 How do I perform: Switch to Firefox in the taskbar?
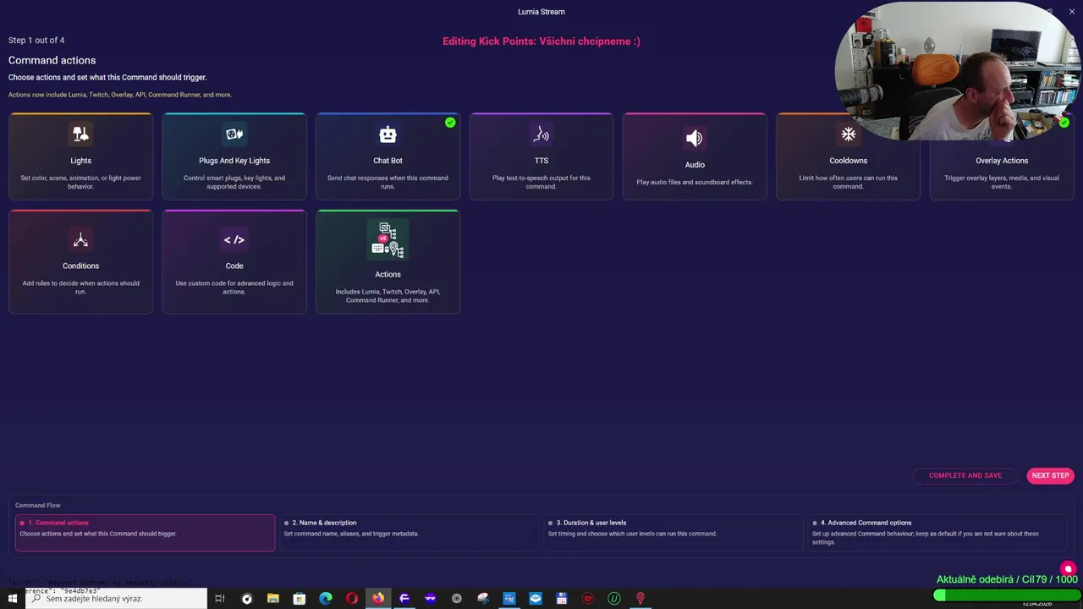pyautogui.click(x=377, y=598)
